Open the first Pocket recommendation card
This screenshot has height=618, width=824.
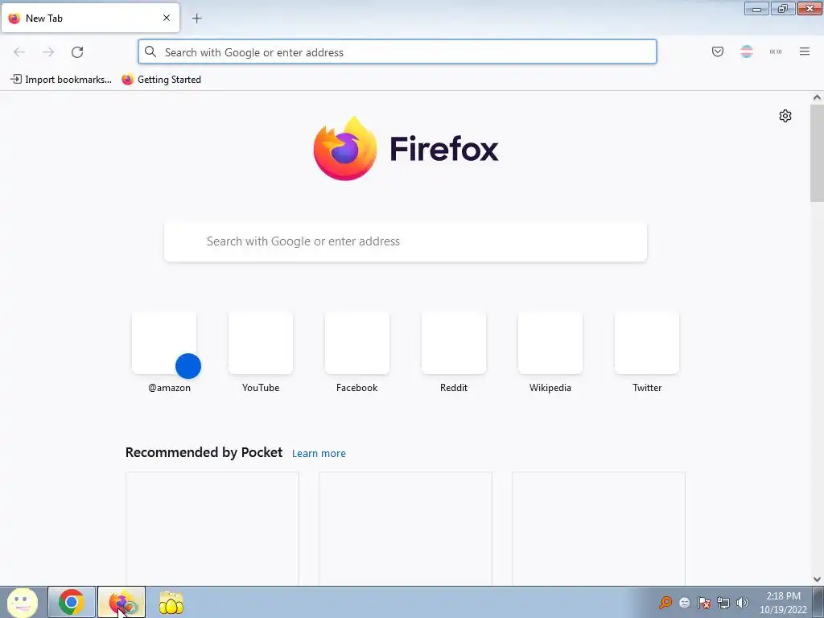212,528
